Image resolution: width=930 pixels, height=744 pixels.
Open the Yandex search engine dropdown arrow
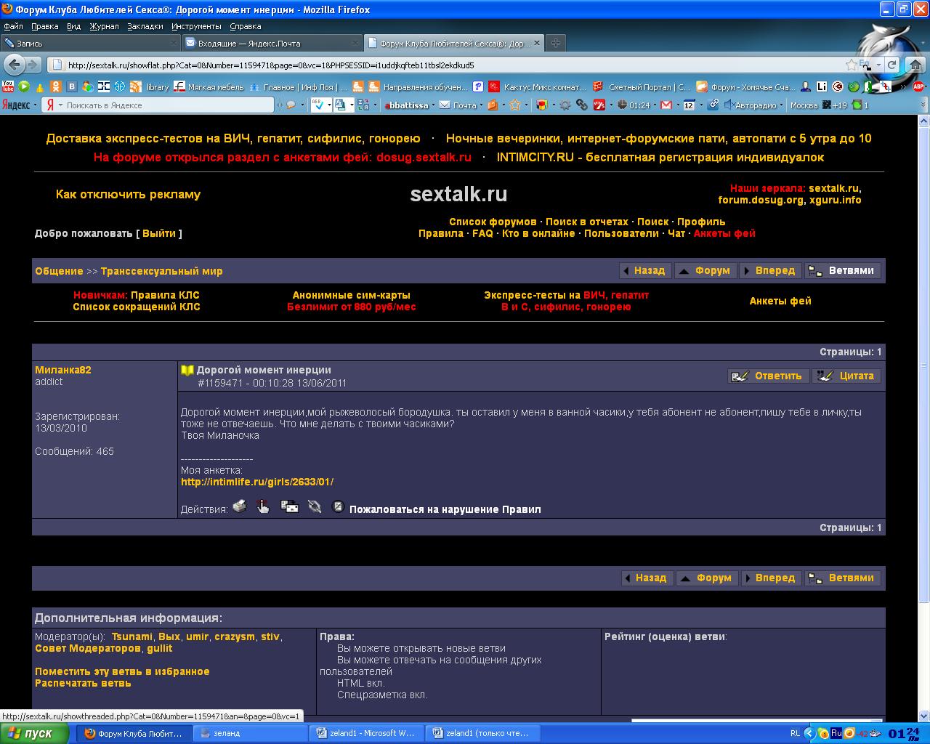coord(60,105)
